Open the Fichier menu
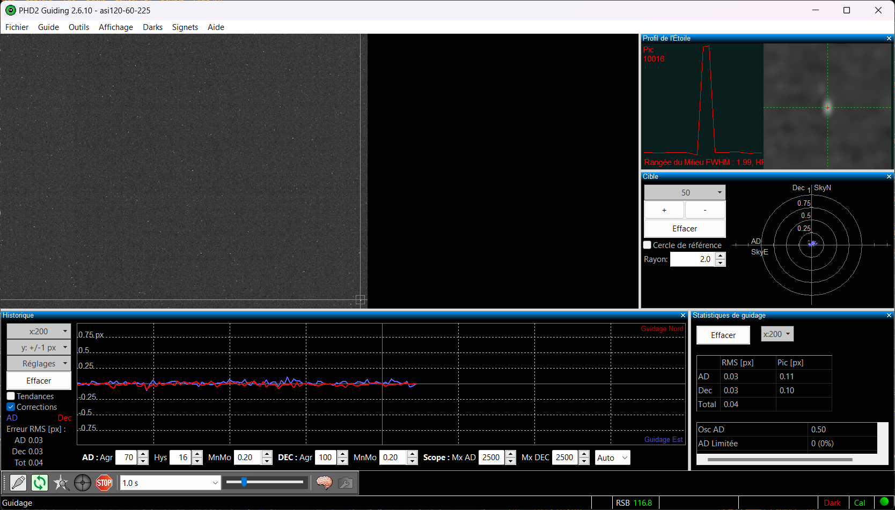The image size is (895, 510). coord(17,27)
